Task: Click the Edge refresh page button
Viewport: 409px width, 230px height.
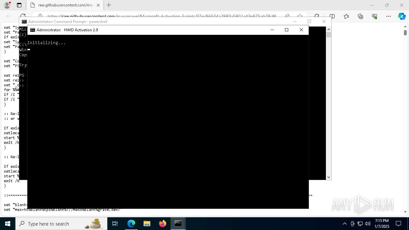Action: click(23, 16)
